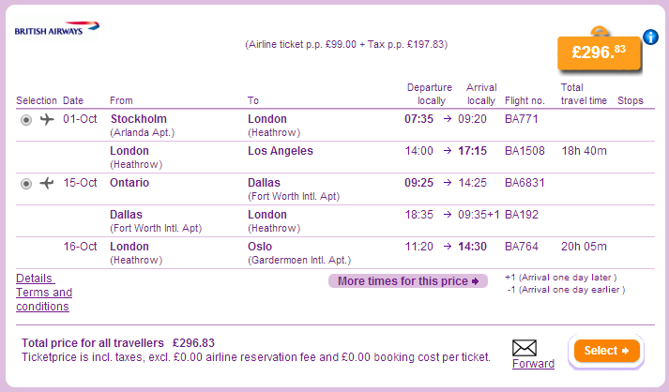
Task: Click the Forward link
Action: pos(533,364)
